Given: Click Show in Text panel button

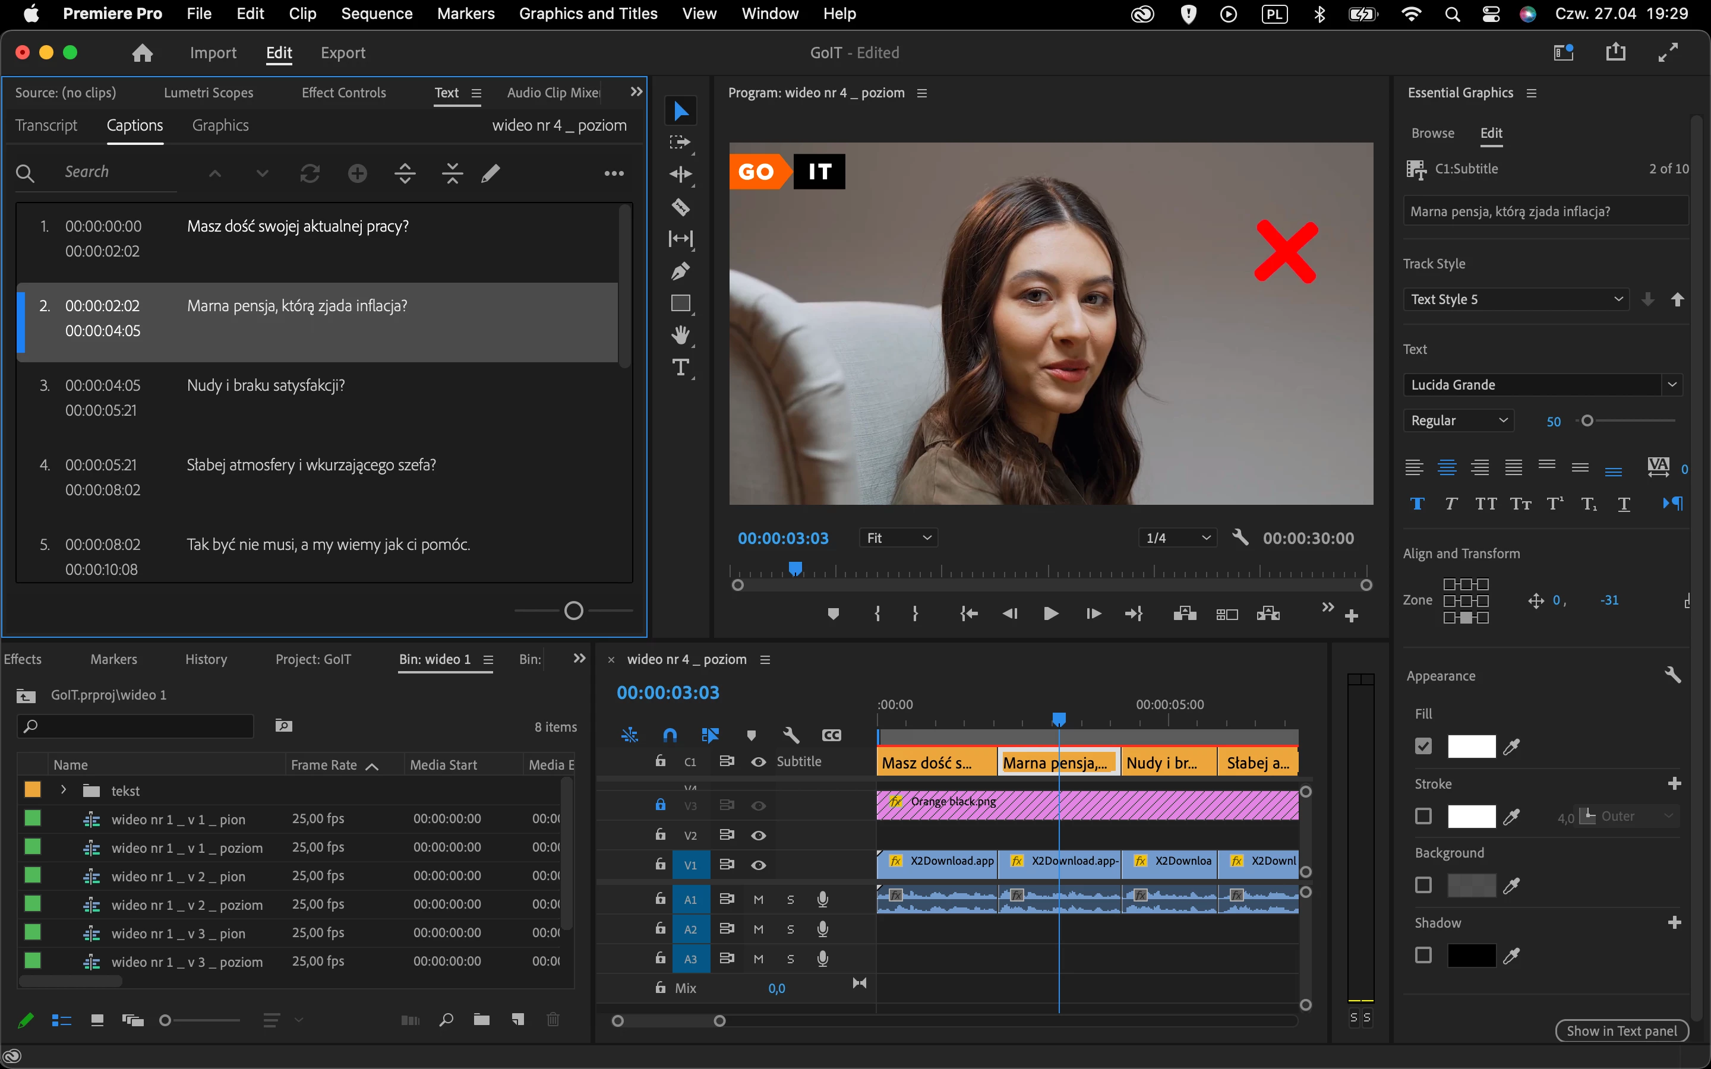Looking at the screenshot, I should pos(1621,1030).
